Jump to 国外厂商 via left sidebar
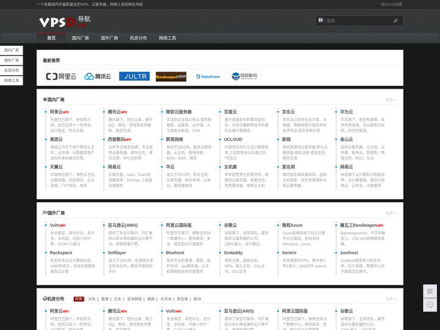This screenshot has height=330, width=440. 11,61
